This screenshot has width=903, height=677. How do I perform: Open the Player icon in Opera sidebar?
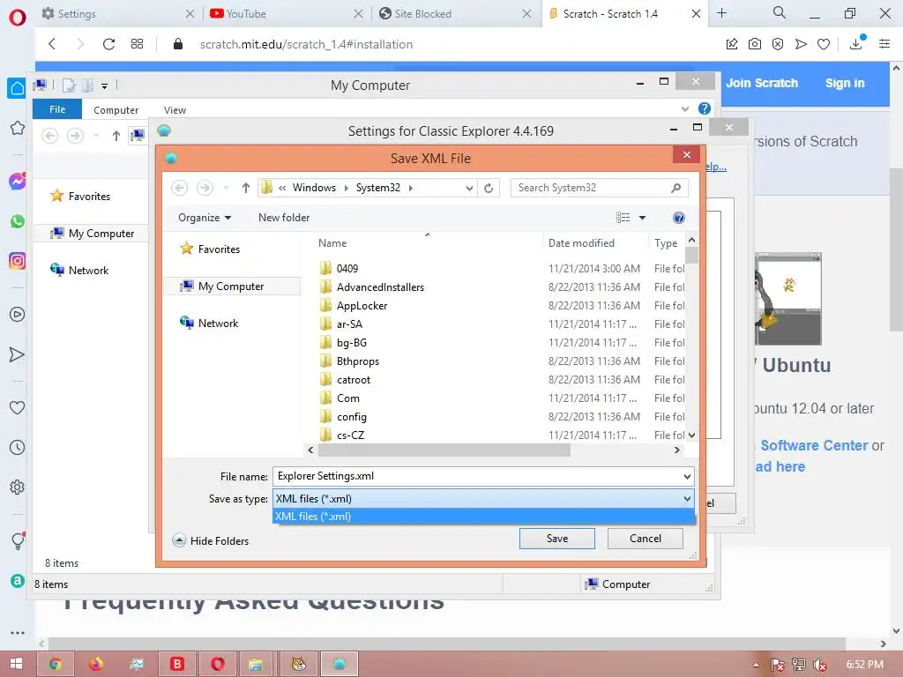click(18, 315)
